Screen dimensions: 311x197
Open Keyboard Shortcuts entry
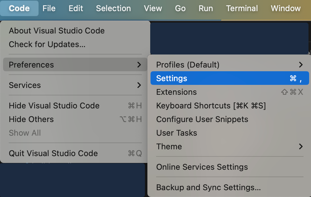click(x=230, y=106)
